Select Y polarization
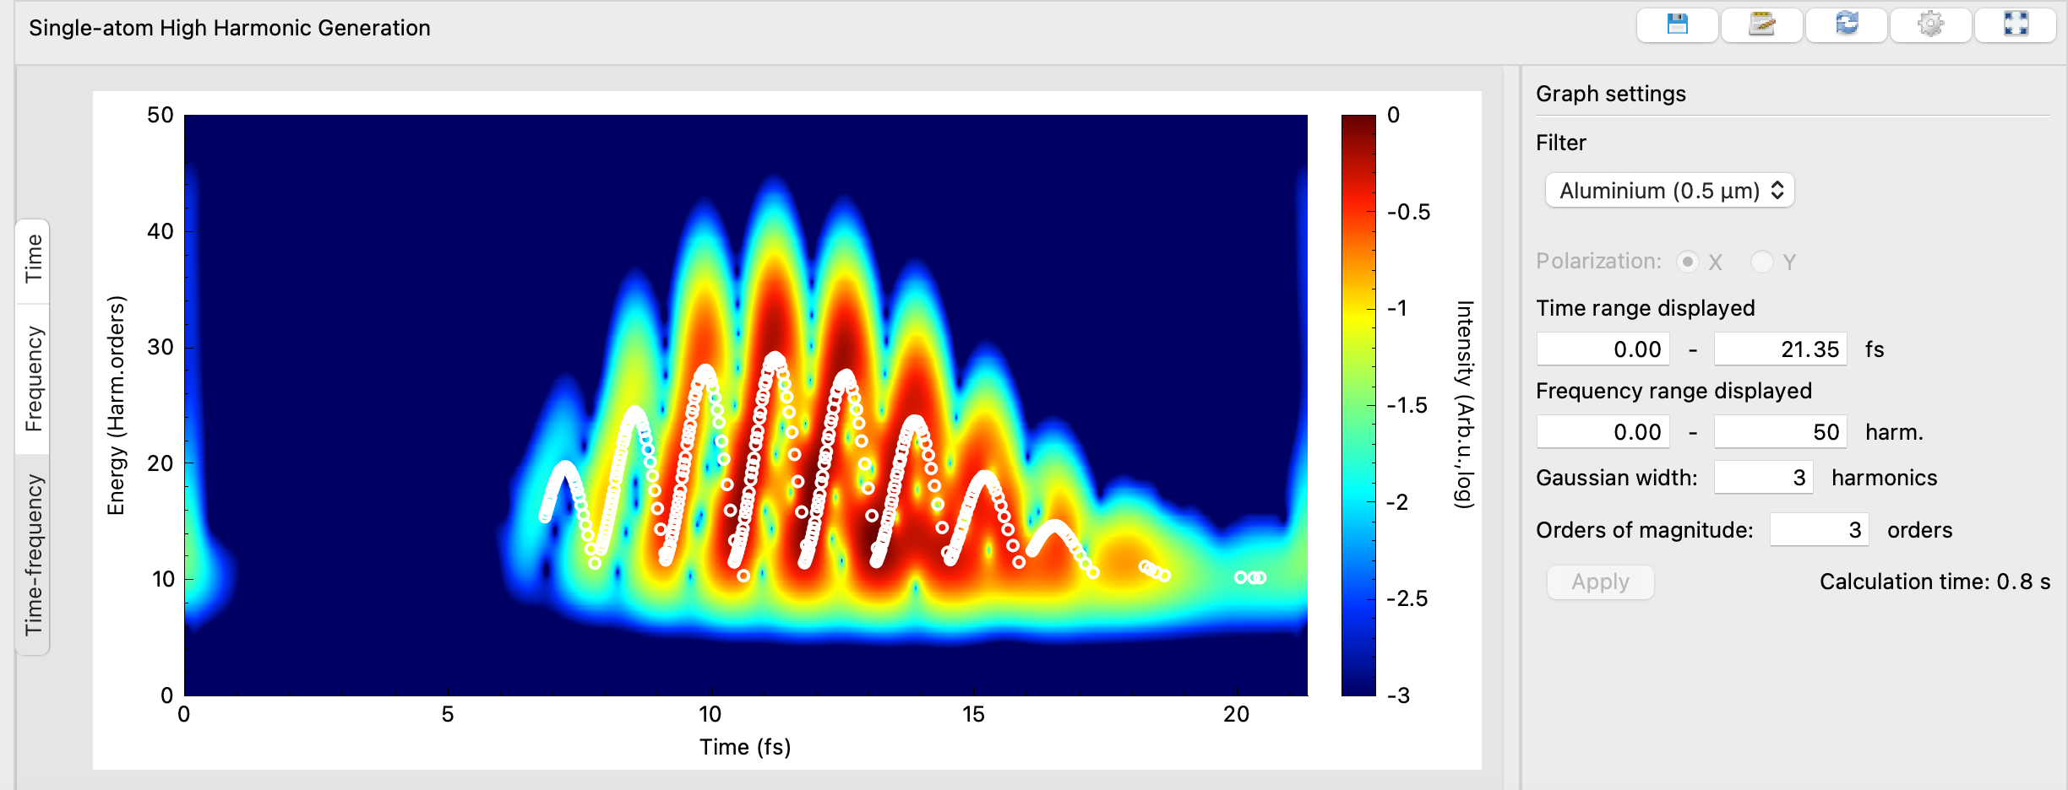 pos(1762,262)
